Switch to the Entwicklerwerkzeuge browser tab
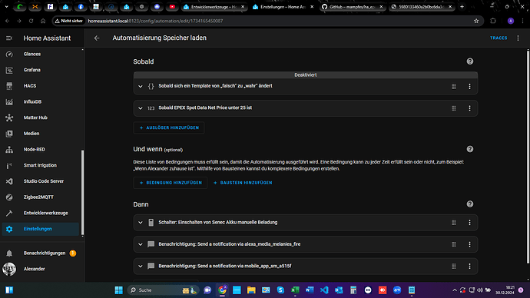Viewport: 530px width, 298px height. click(x=214, y=7)
